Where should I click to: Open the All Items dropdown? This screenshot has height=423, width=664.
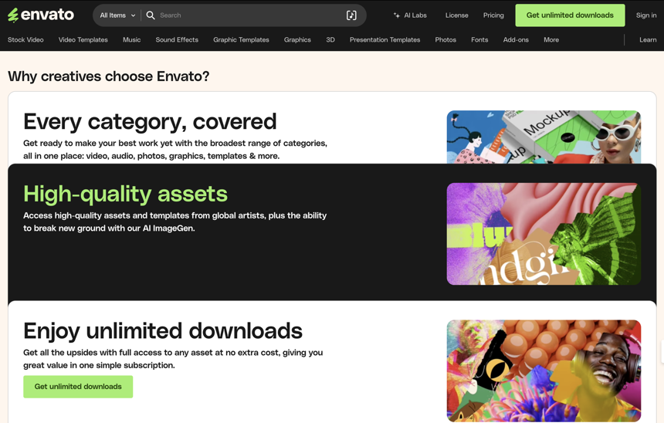(x=117, y=15)
